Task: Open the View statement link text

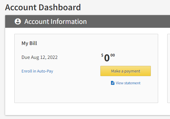Action: pyautogui.click(x=128, y=83)
